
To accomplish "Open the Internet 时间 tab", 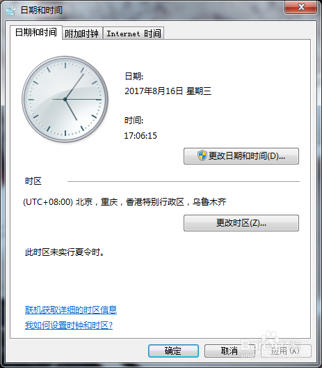I will click(134, 33).
